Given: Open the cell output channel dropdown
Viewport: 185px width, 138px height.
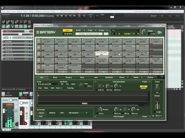Looking at the screenshot, I should tap(159, 116).
